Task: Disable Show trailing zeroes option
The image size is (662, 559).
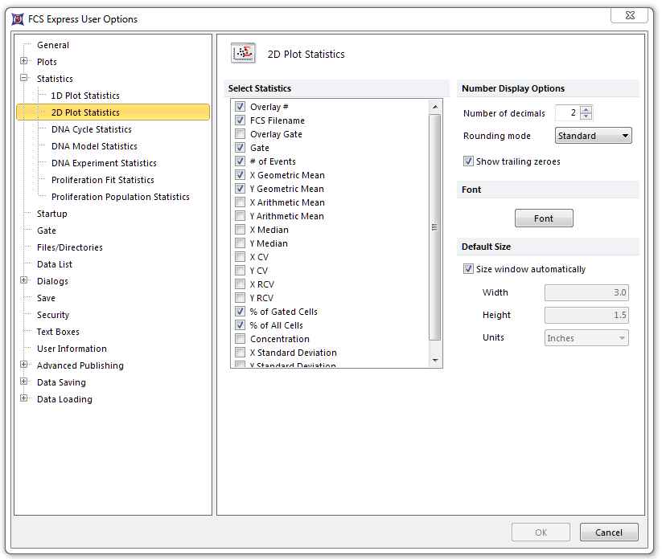Action: (x=468, y=161)
